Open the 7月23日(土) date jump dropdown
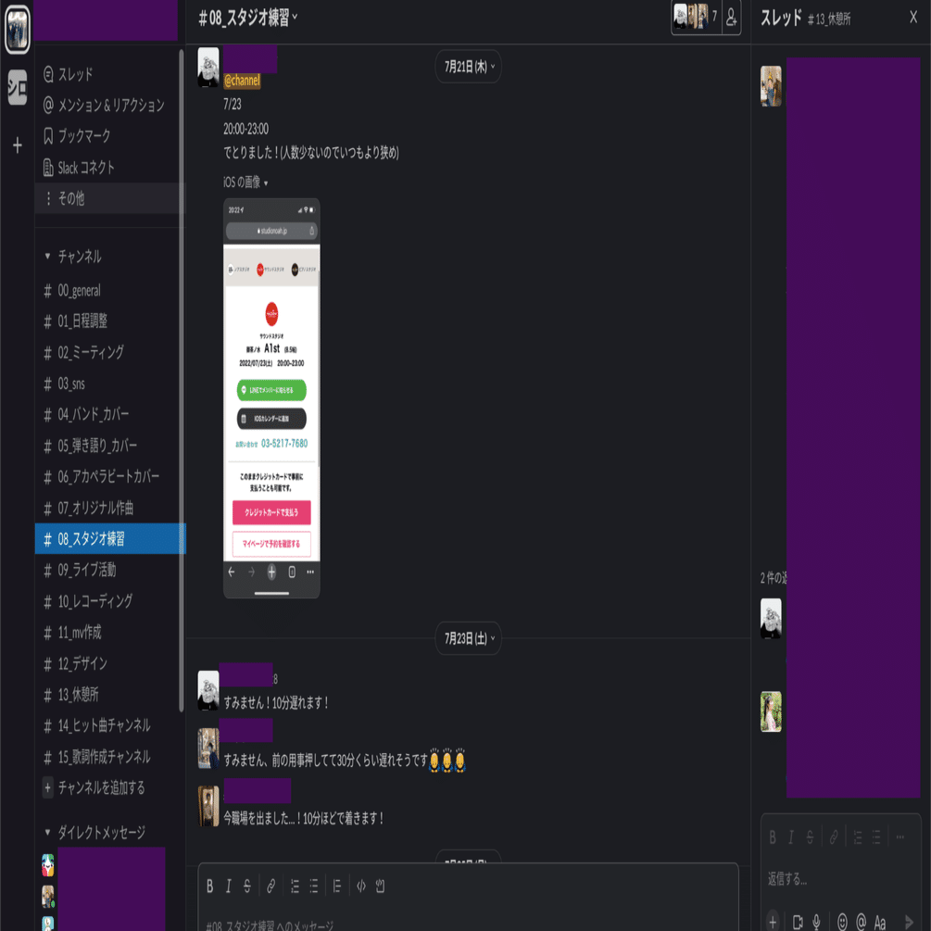This screenshot has height=931, width=931. click(469, 638)
